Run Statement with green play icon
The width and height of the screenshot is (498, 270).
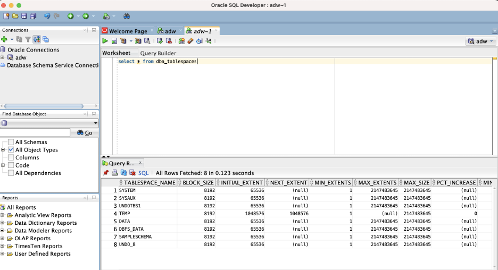click(105, 41)
